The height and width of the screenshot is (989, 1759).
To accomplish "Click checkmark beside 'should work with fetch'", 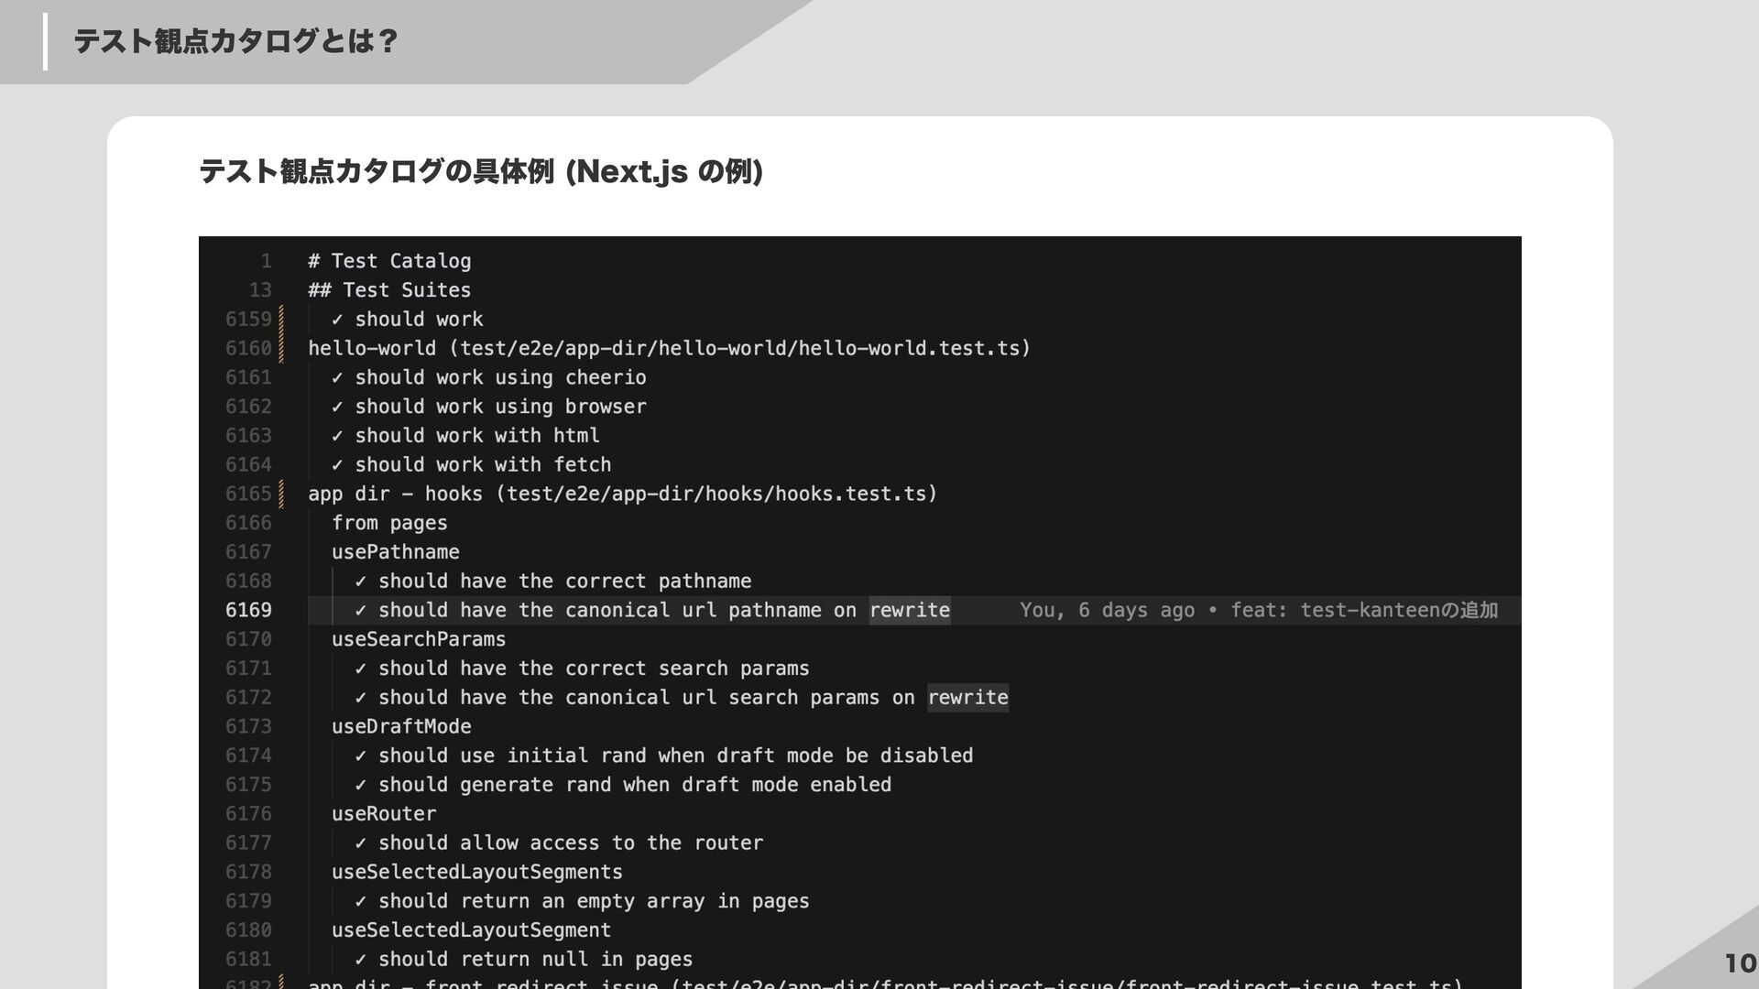I will click(x=337, y=465).
